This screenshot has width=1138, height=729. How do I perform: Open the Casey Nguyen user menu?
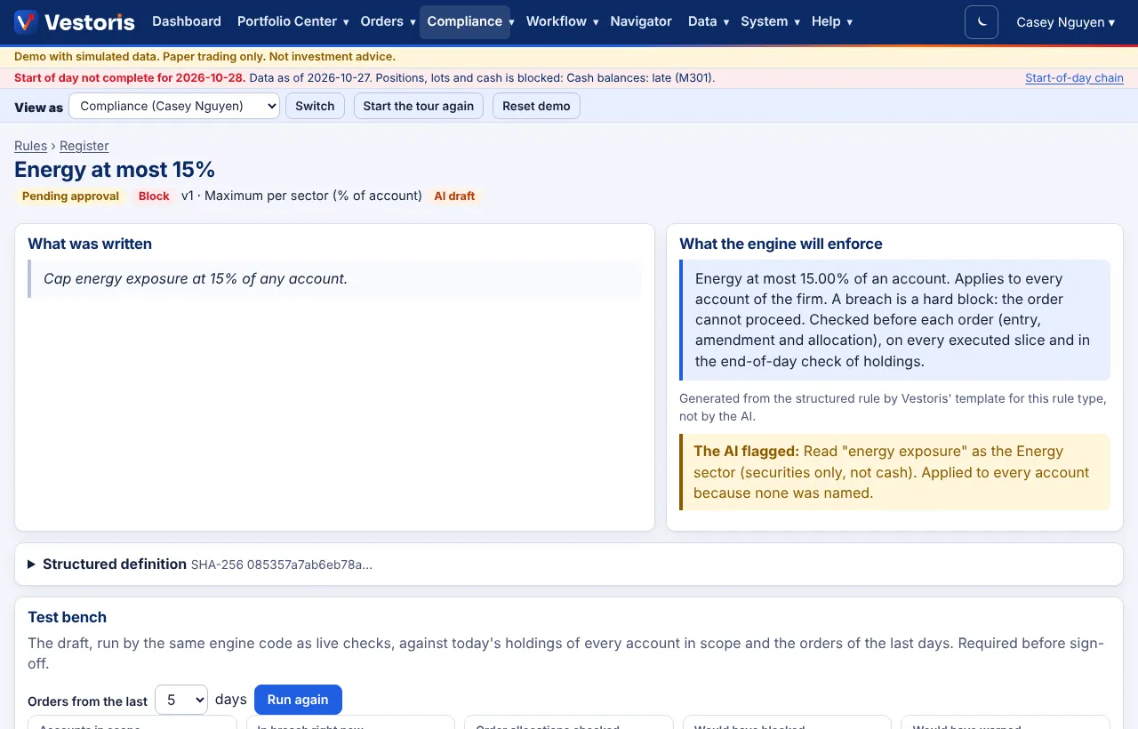pyautogui.click(x=1065, y=22)
